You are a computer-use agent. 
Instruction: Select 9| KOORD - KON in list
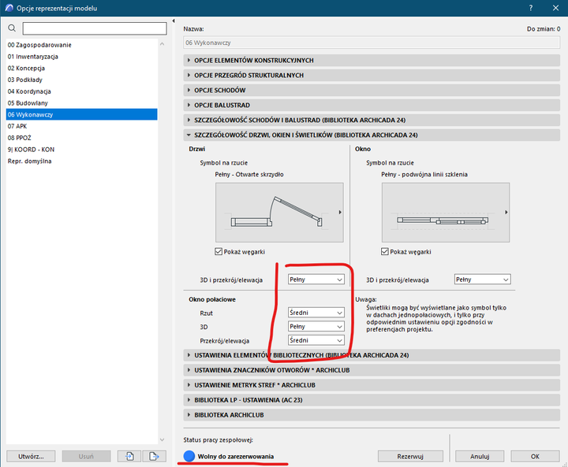click(x=81, y=150)
